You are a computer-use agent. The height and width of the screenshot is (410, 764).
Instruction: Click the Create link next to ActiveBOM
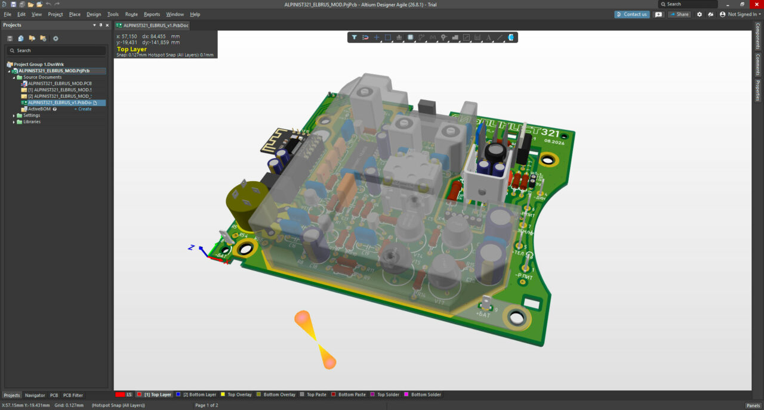click(83, 109)
